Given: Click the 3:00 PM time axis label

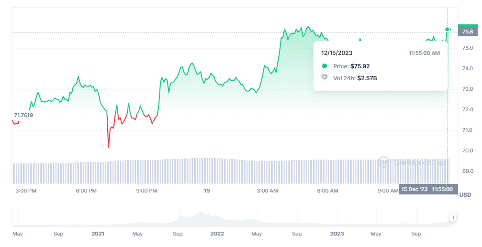Looking at the screenshot, I should (x=26, y=191).
